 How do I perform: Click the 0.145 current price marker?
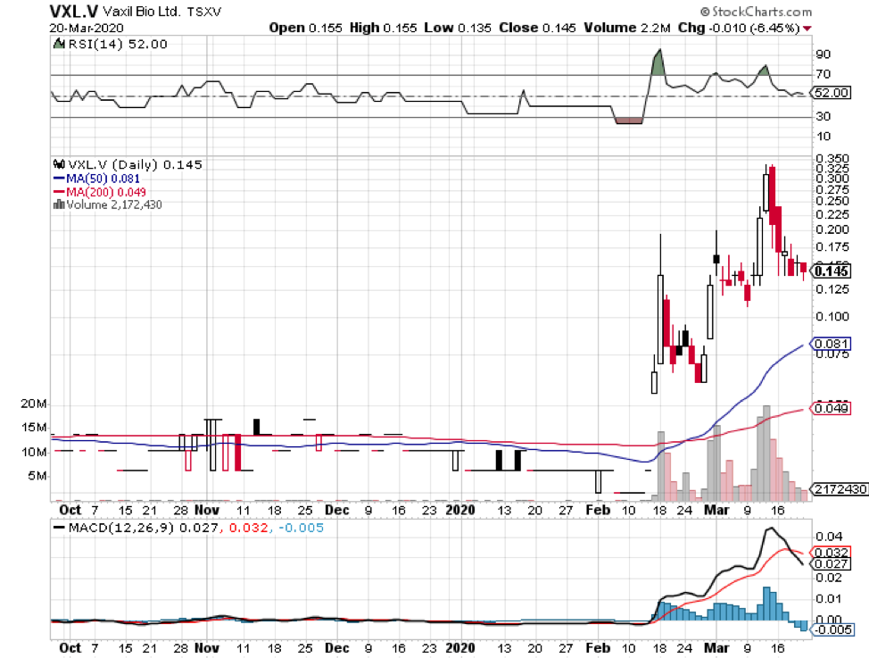[831, 271]
